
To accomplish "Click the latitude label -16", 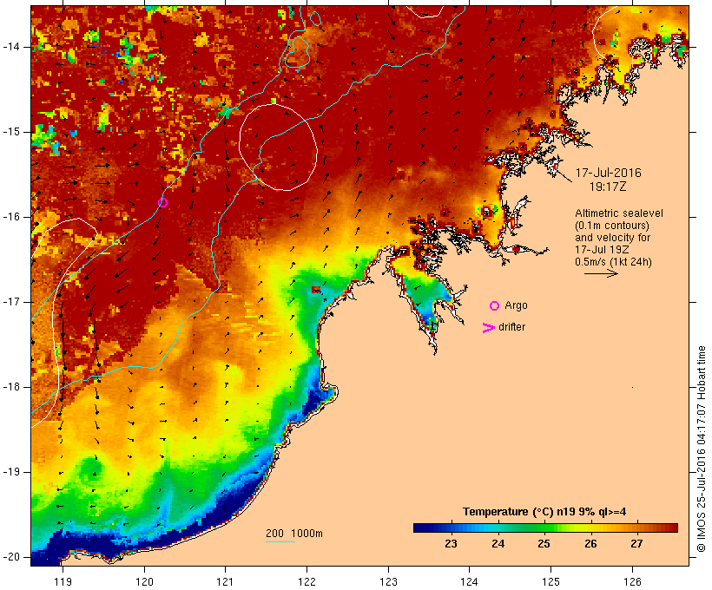I will pyautogui.click(x=11, y=217).
